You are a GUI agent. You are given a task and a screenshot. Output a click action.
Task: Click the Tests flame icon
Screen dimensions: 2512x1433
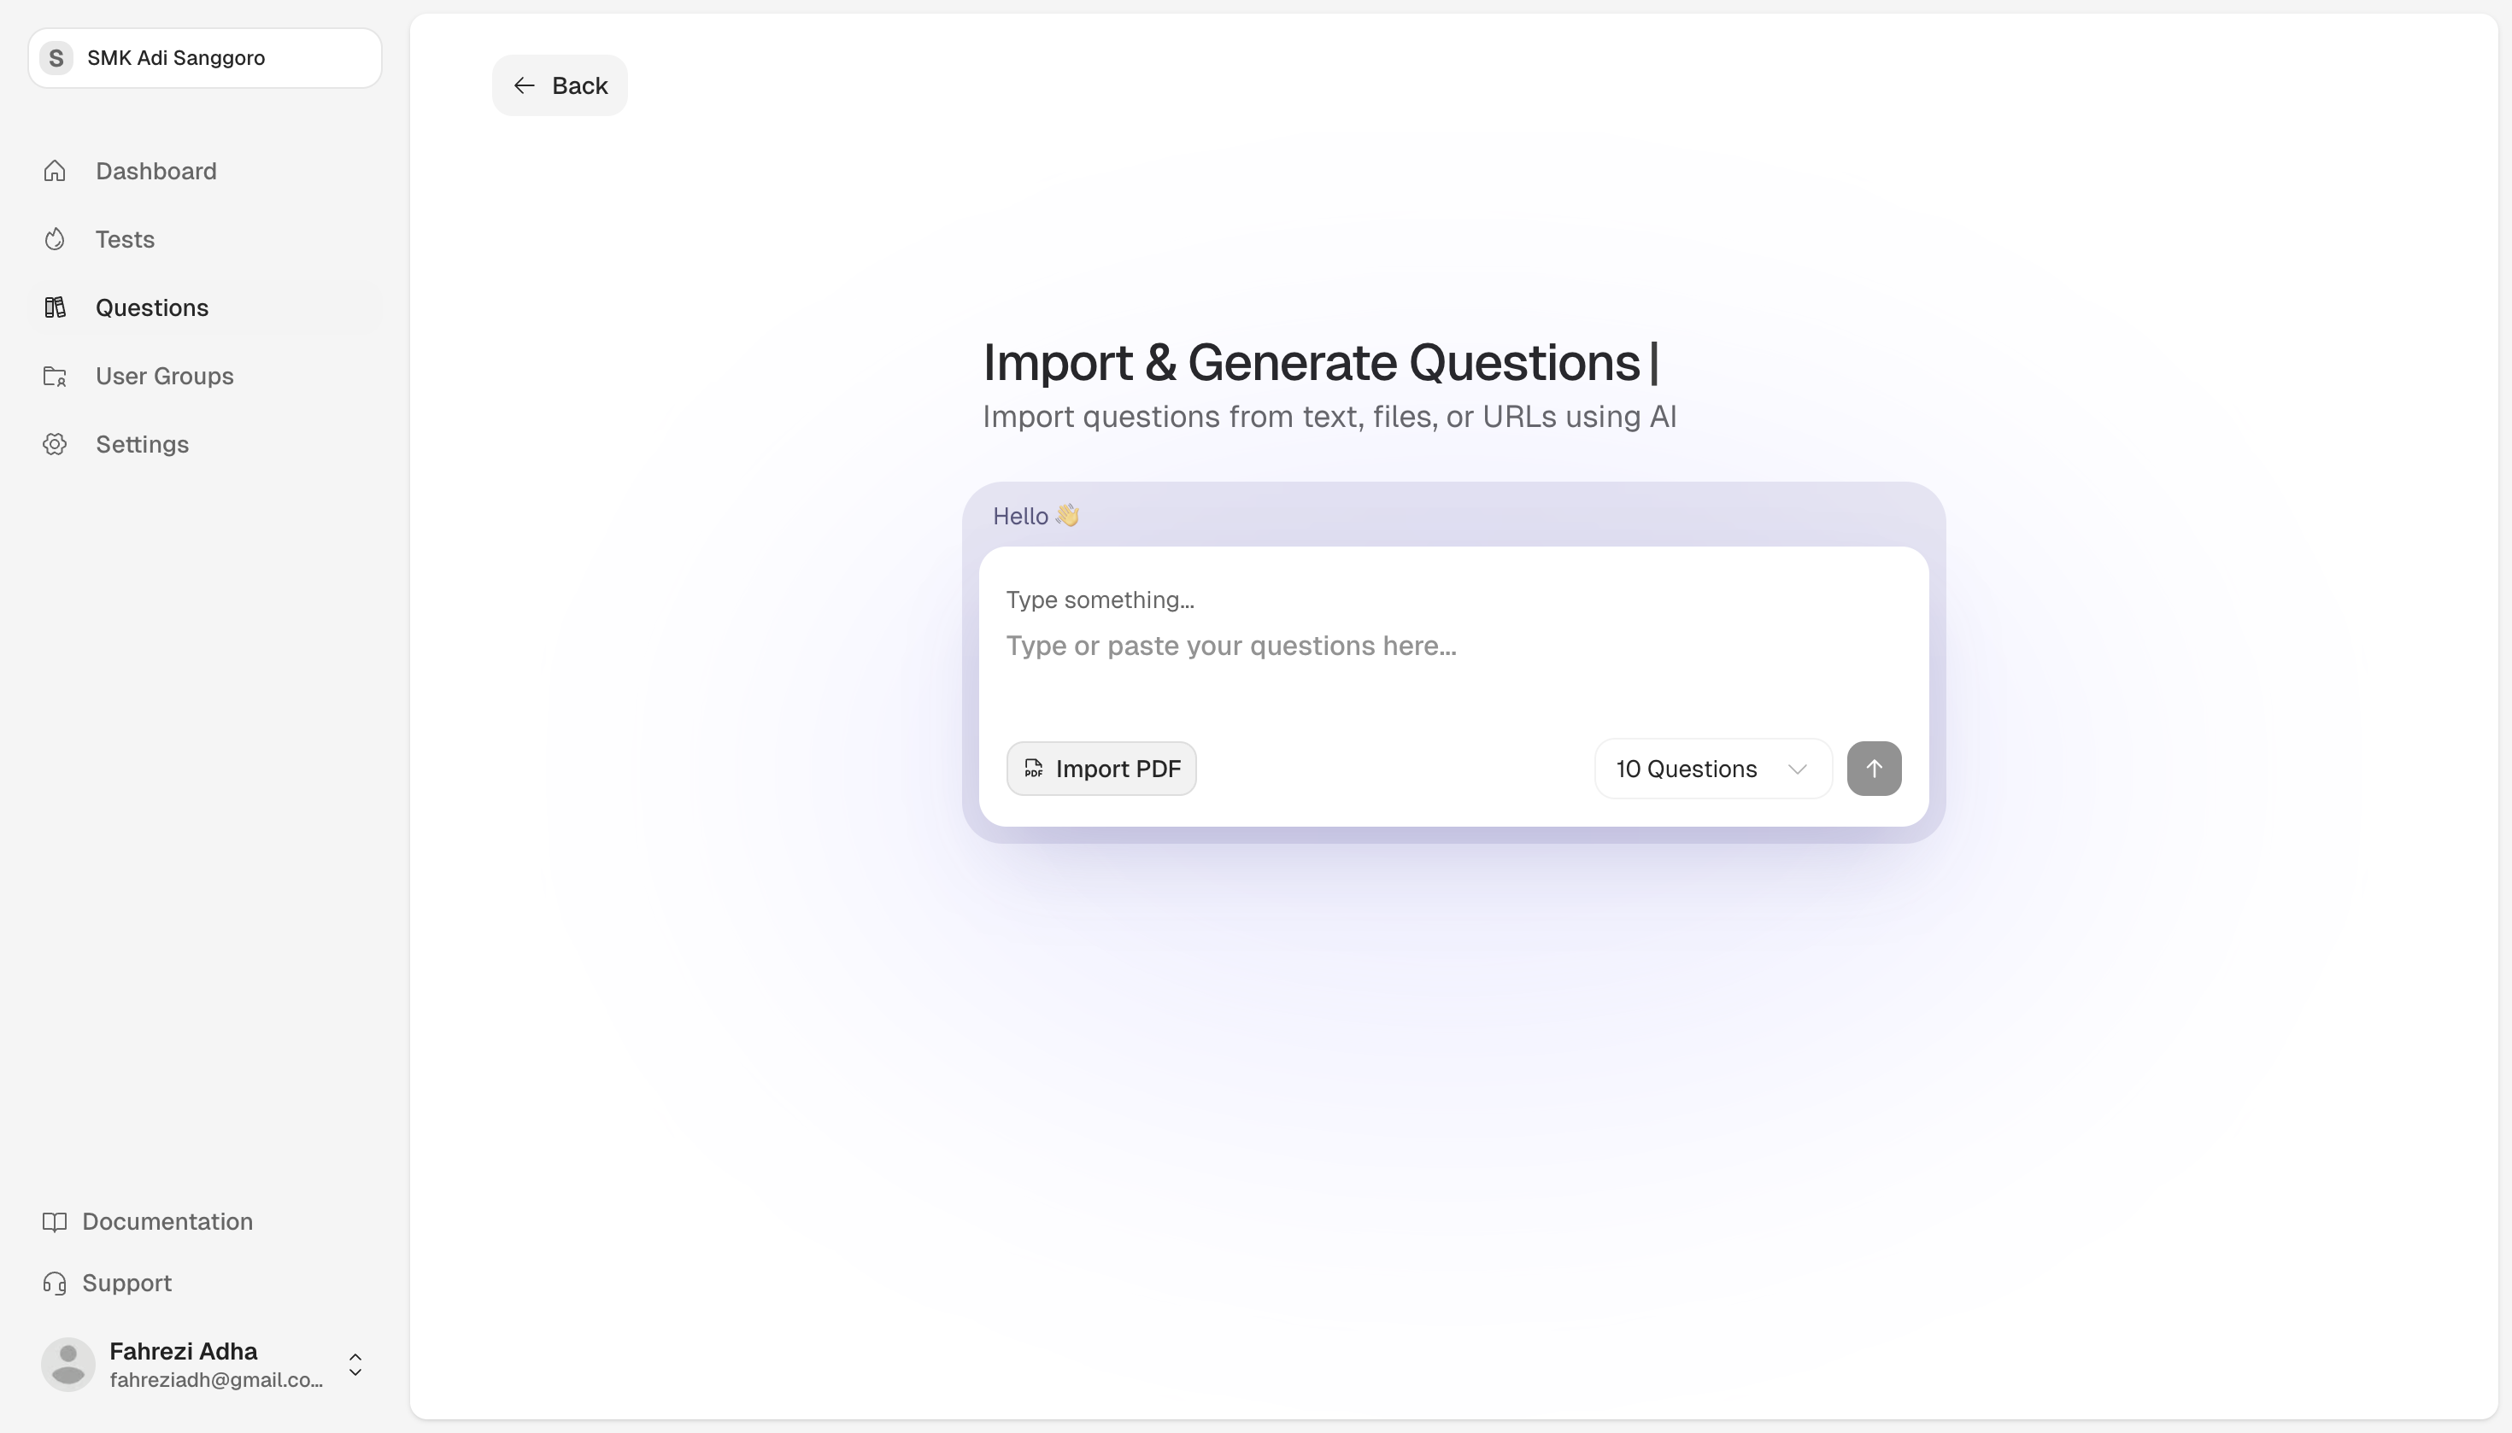(x=56, y=239)
